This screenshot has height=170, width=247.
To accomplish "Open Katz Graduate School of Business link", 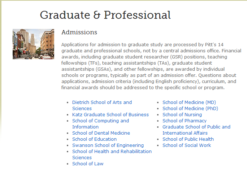I will click(110, 114).
